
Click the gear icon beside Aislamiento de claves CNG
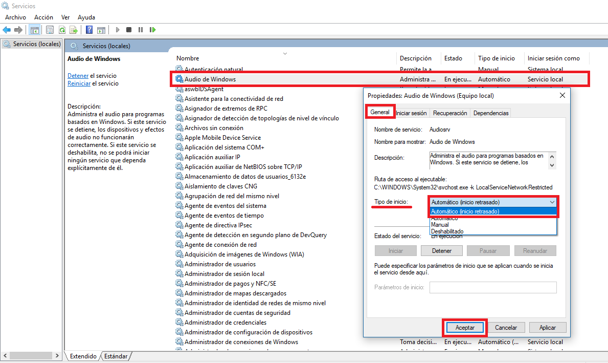pyautogui.click(x=179, y=186)
